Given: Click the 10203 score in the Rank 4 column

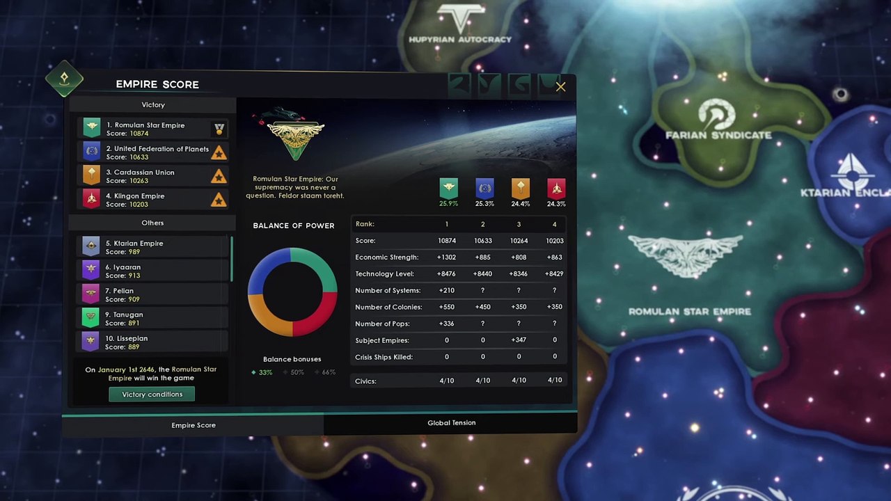Looking at the screenshot, I should coord(555,241).
